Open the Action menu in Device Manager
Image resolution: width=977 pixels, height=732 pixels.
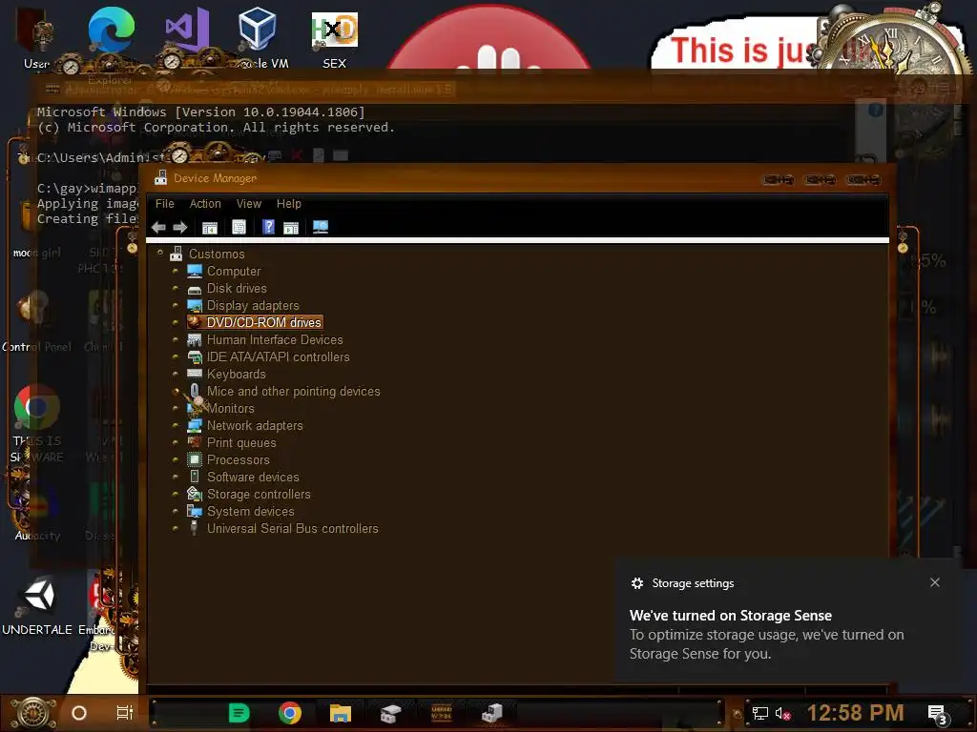click(205, 204)
